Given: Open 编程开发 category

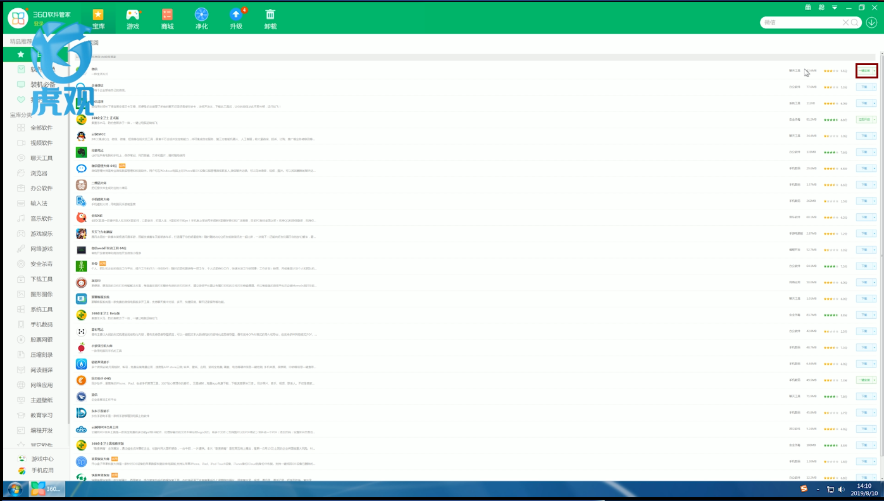Looking at the screenshot, I should click(x=42, y=431).
